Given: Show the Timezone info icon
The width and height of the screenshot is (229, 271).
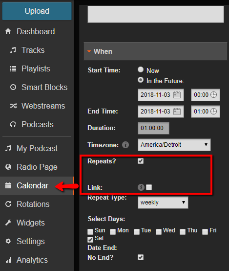Looking at the screenshot, I should pos(125,145).
